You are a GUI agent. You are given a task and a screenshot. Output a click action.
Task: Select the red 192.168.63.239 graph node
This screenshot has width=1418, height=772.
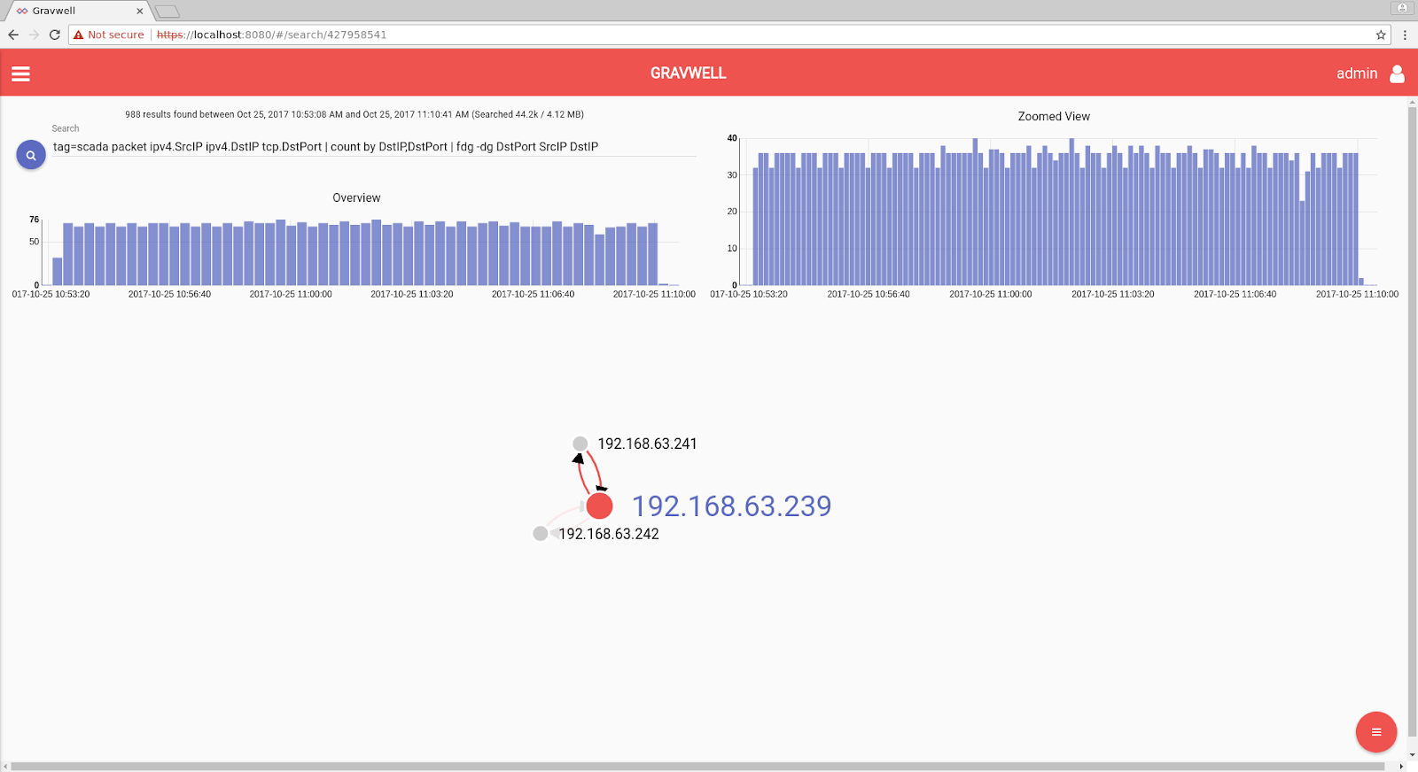(x=599, y=506)
